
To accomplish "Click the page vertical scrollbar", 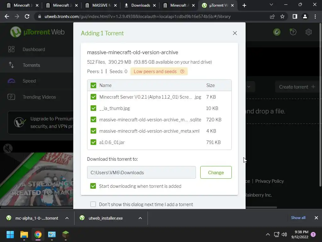I will click(x=320, y=105).
